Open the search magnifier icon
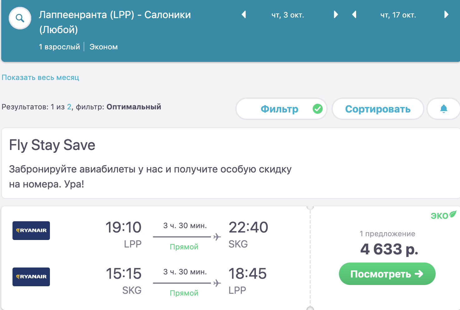 click(x=20, y=18)
